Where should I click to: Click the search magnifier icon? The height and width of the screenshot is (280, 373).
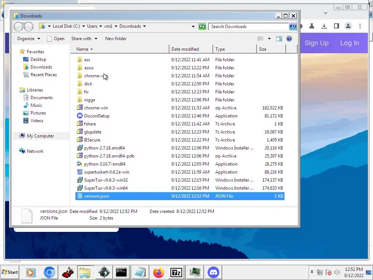293,26
